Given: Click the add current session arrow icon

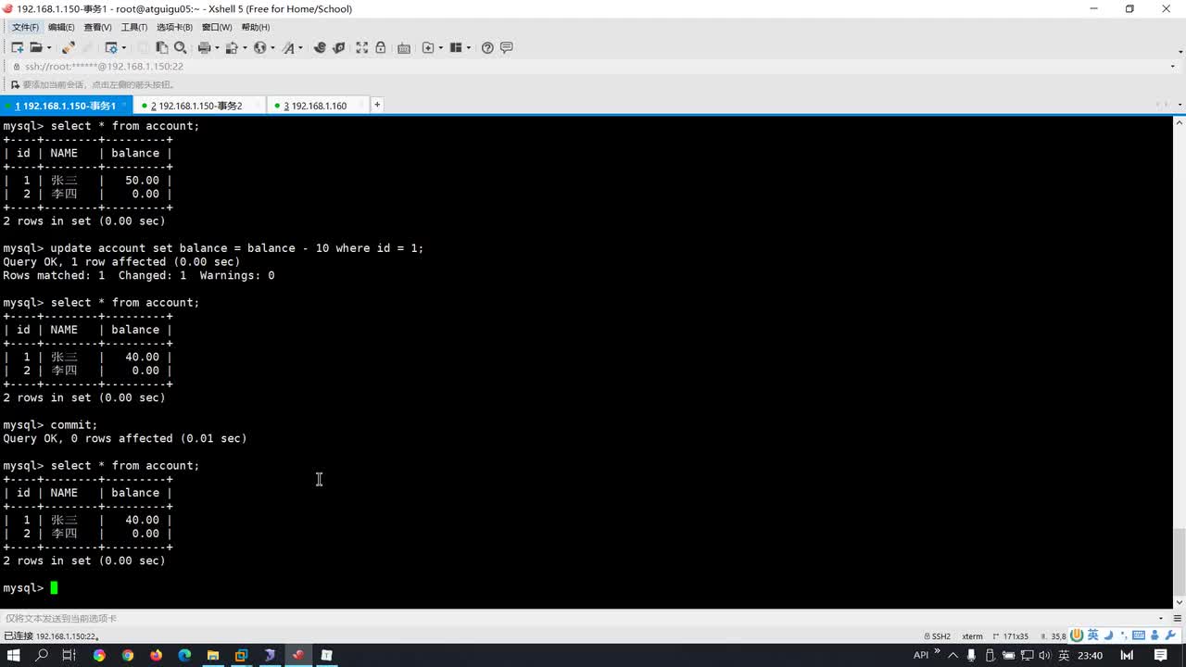Looking at the screenshot, I should pyautogui.click(x=15, y=84).
